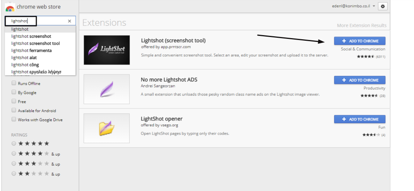The height and width of the screenshot is (191, 414).
Task: Click the (28) ratings count
Action: (382, 96)
